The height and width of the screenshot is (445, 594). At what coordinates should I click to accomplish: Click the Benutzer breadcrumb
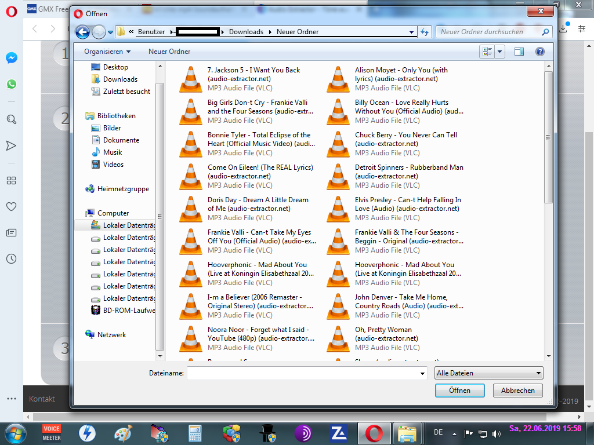(x=151, y=32)
